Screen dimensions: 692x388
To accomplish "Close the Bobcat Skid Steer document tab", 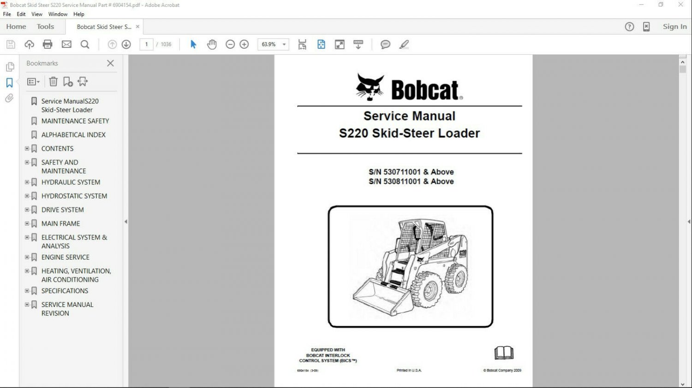I will point(137,27).
